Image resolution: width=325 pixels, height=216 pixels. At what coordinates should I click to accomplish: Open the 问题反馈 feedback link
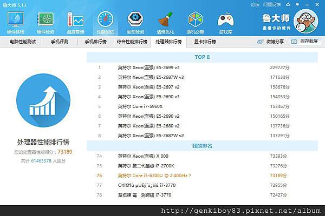tap(272, 4)
